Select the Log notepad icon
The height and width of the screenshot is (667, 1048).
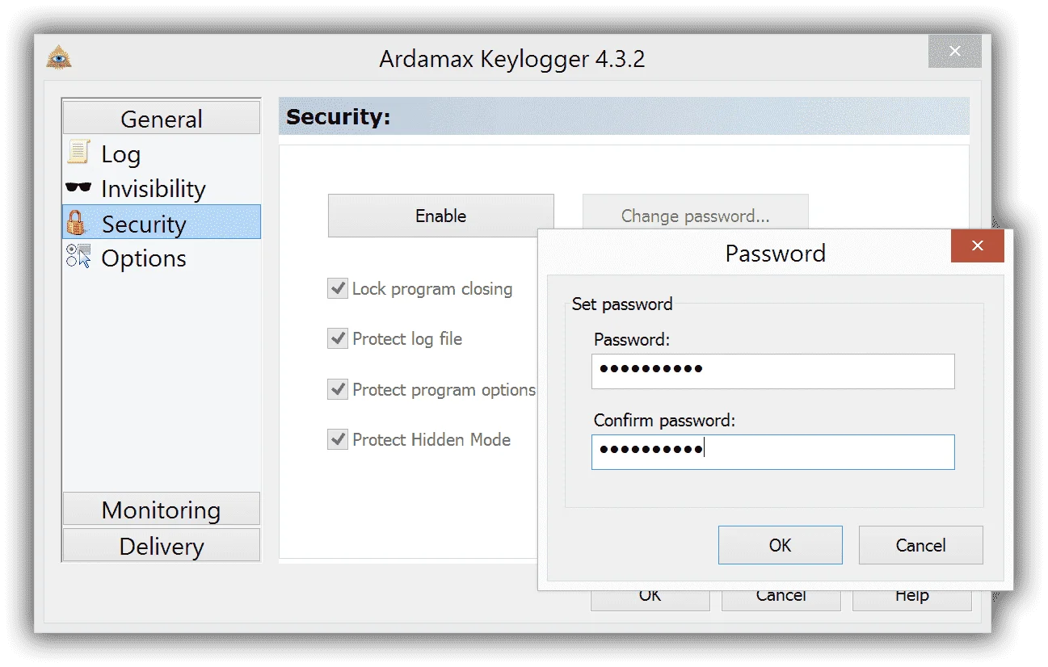78,153
